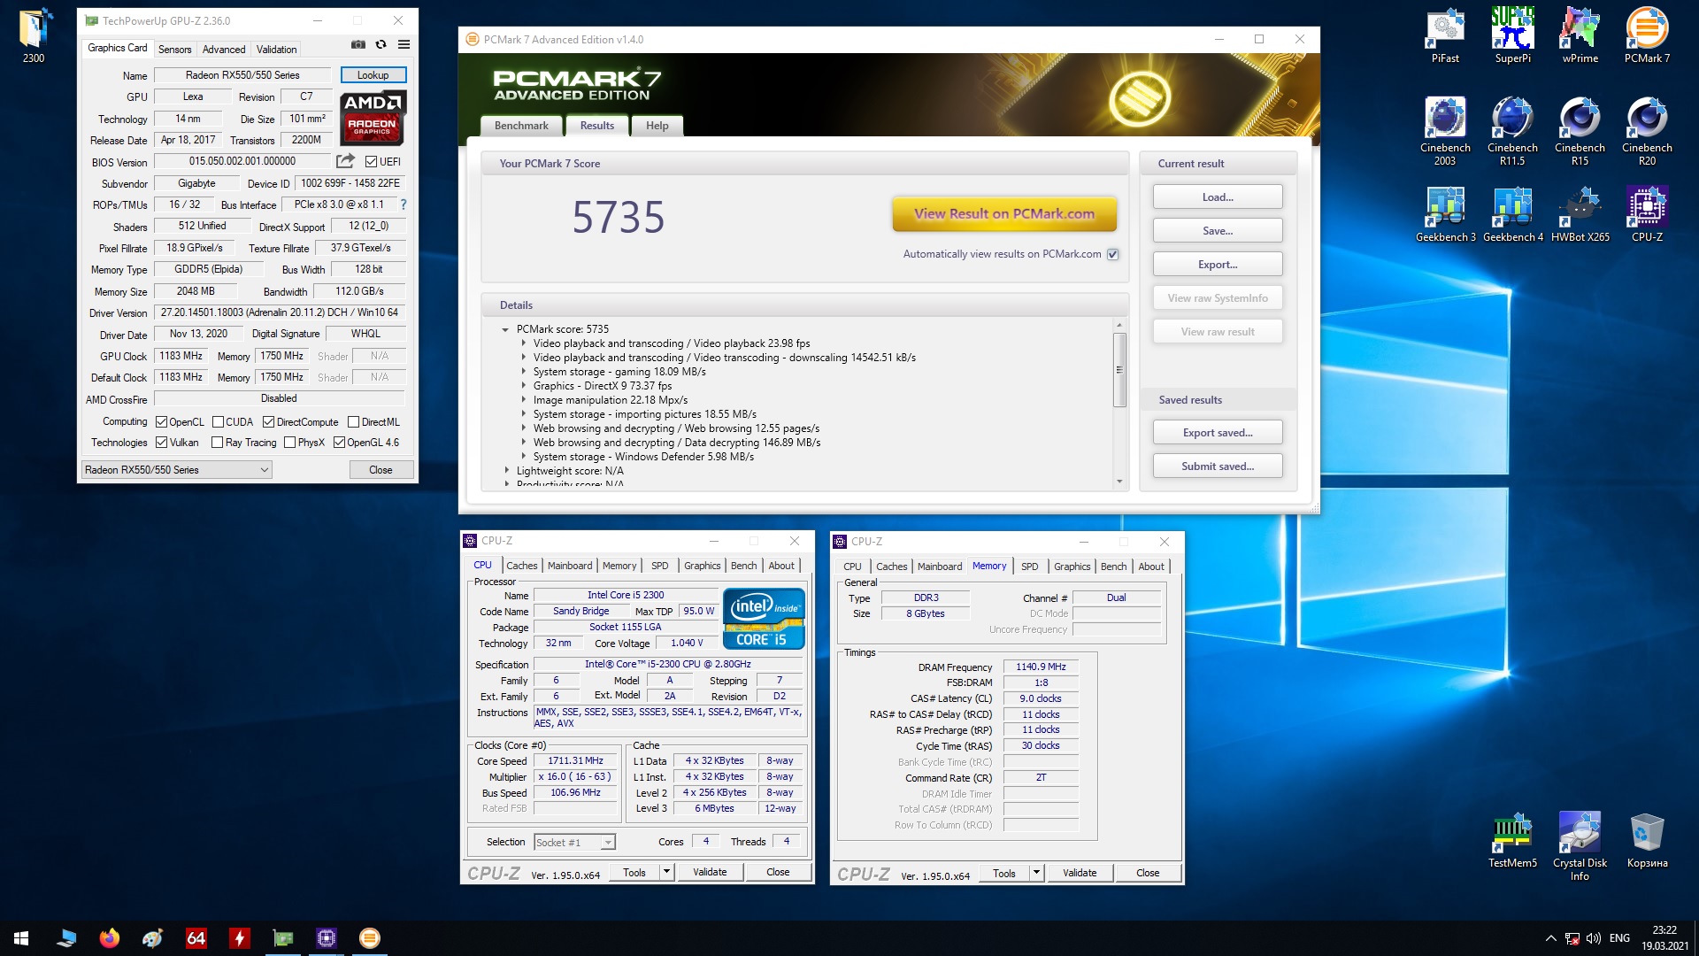
Task: Take a GPU-Z screenshot with camera icon
Action: 357,44
